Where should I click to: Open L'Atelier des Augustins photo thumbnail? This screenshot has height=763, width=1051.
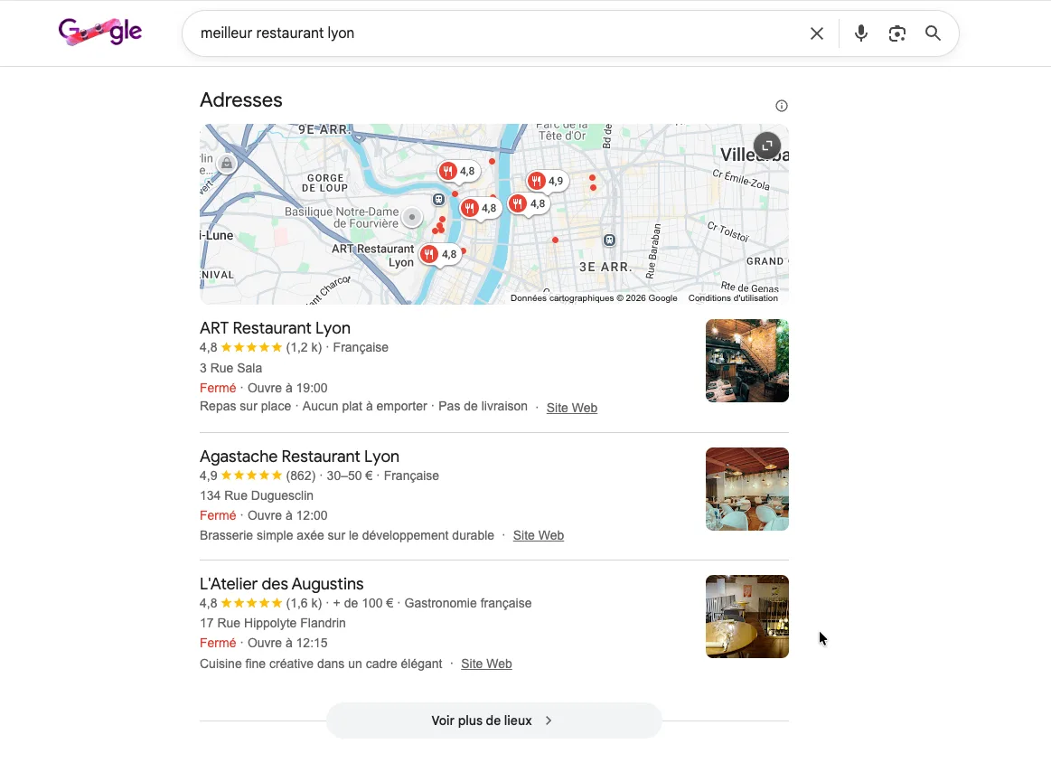(746, 617)
